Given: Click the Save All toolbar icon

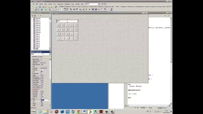Looking at the screenshot, I should [43, 7].
